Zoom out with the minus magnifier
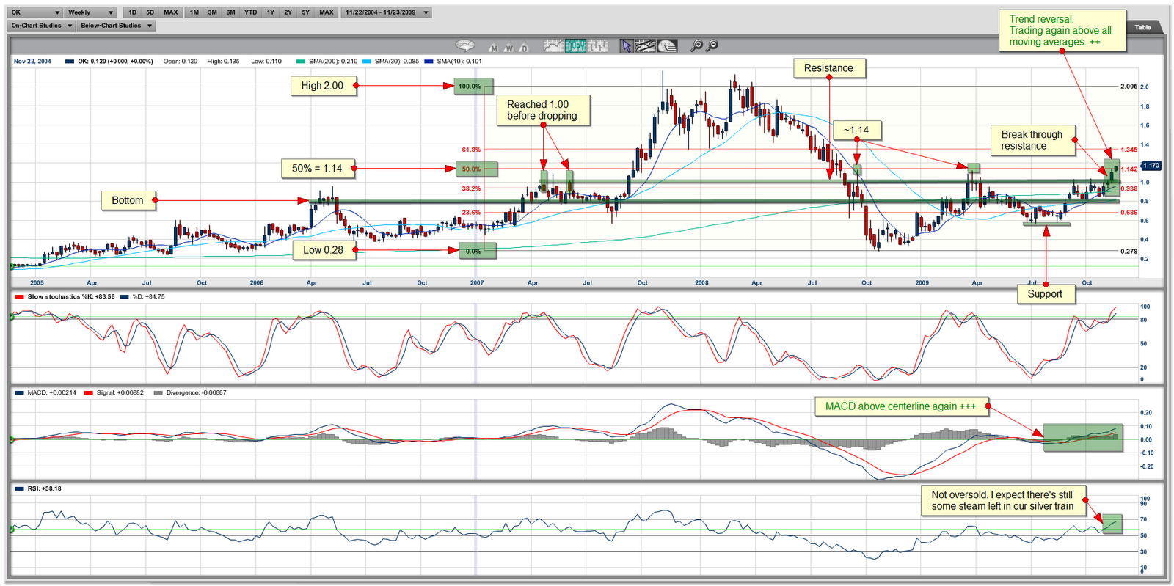Image resolution: width=1174 pixels, height=586 pixels. (x=711, y=45)
